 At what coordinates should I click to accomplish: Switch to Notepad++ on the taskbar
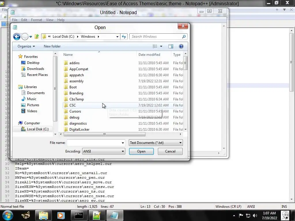97,215
